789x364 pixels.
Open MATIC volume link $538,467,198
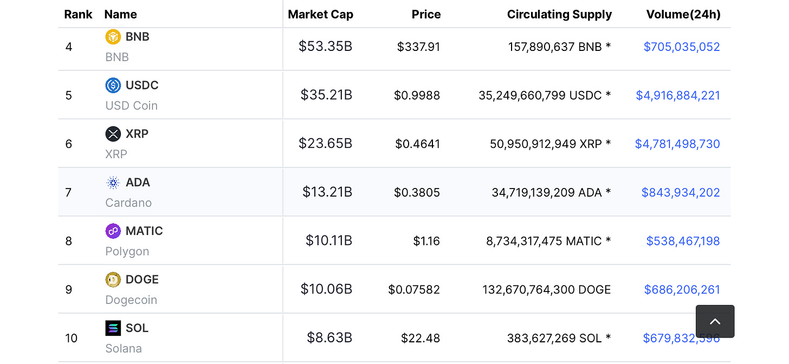coord(683,241)
